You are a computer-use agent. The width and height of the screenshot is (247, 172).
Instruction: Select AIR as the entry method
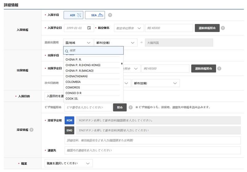73,15
